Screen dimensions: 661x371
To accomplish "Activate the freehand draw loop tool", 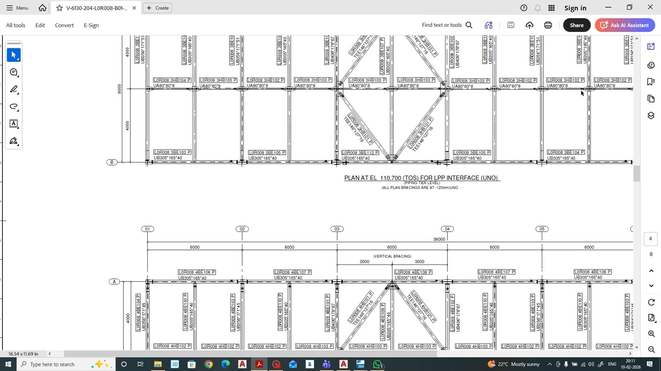I will click(14, 107).
